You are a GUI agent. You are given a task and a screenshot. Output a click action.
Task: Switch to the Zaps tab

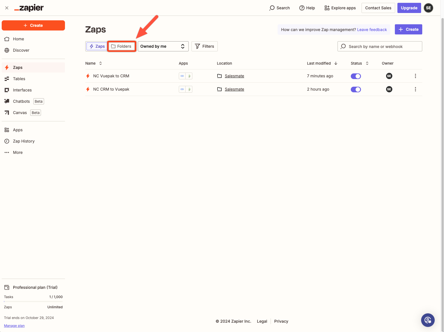(x=97, y=46)
